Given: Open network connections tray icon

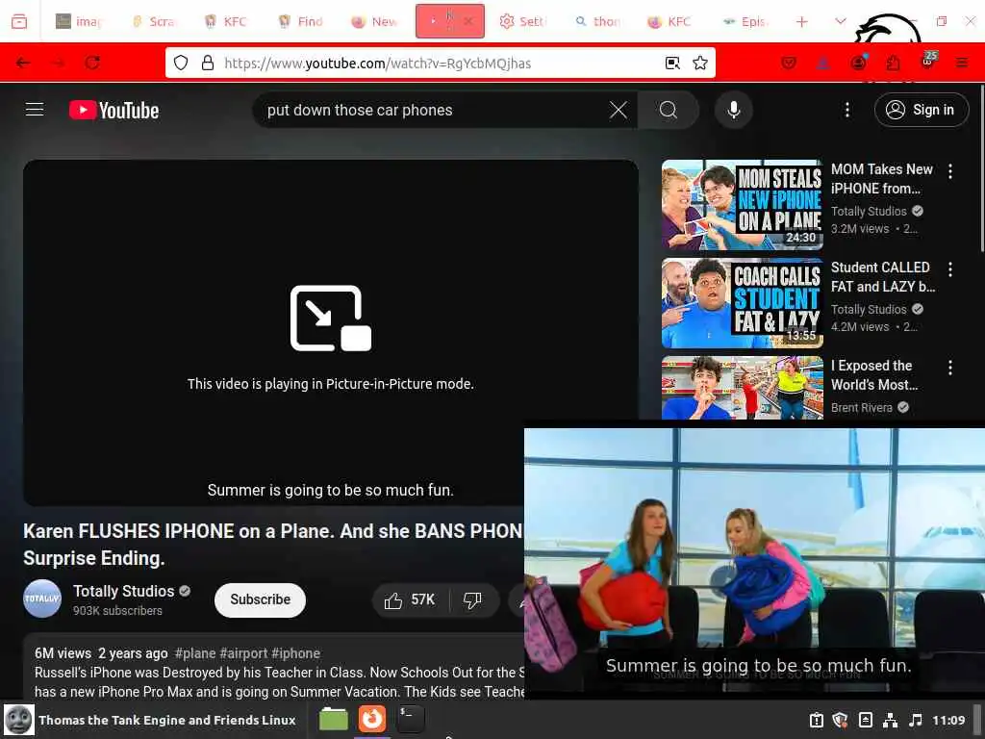Looking at the screenshot, I should pyautogui.click(x=890, y=720).
